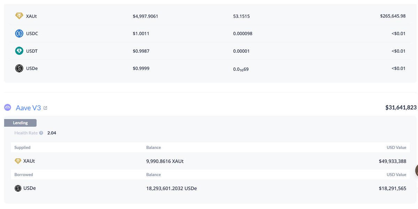Click the Aave V3 total $31,641,823
418x209 pixels.
pos(401,108)
